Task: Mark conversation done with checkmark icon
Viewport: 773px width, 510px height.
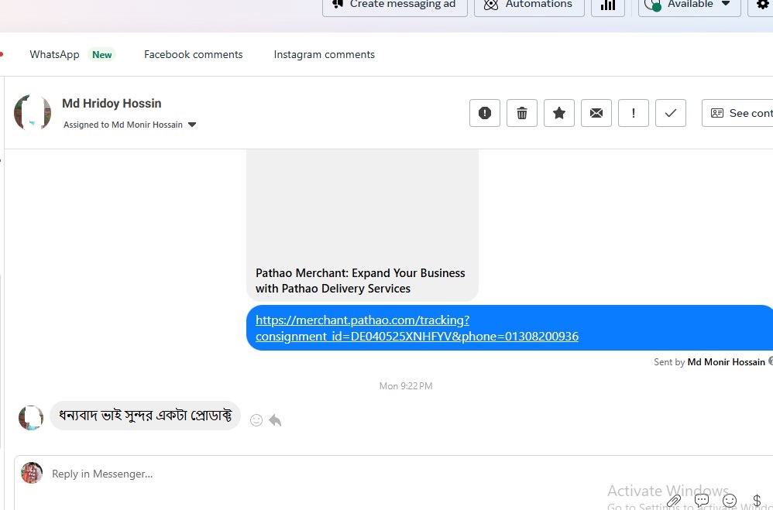Action: pyautogui.click(x=671, y=113)
